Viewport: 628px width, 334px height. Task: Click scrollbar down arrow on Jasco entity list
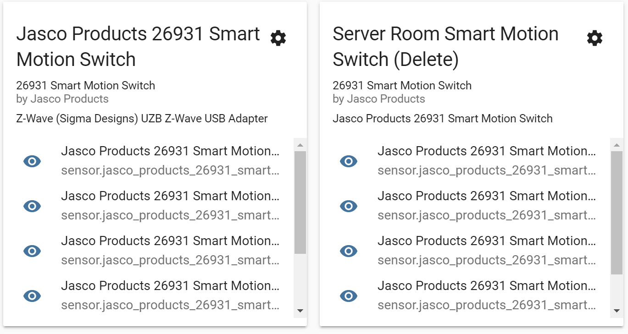pos(300,311)
